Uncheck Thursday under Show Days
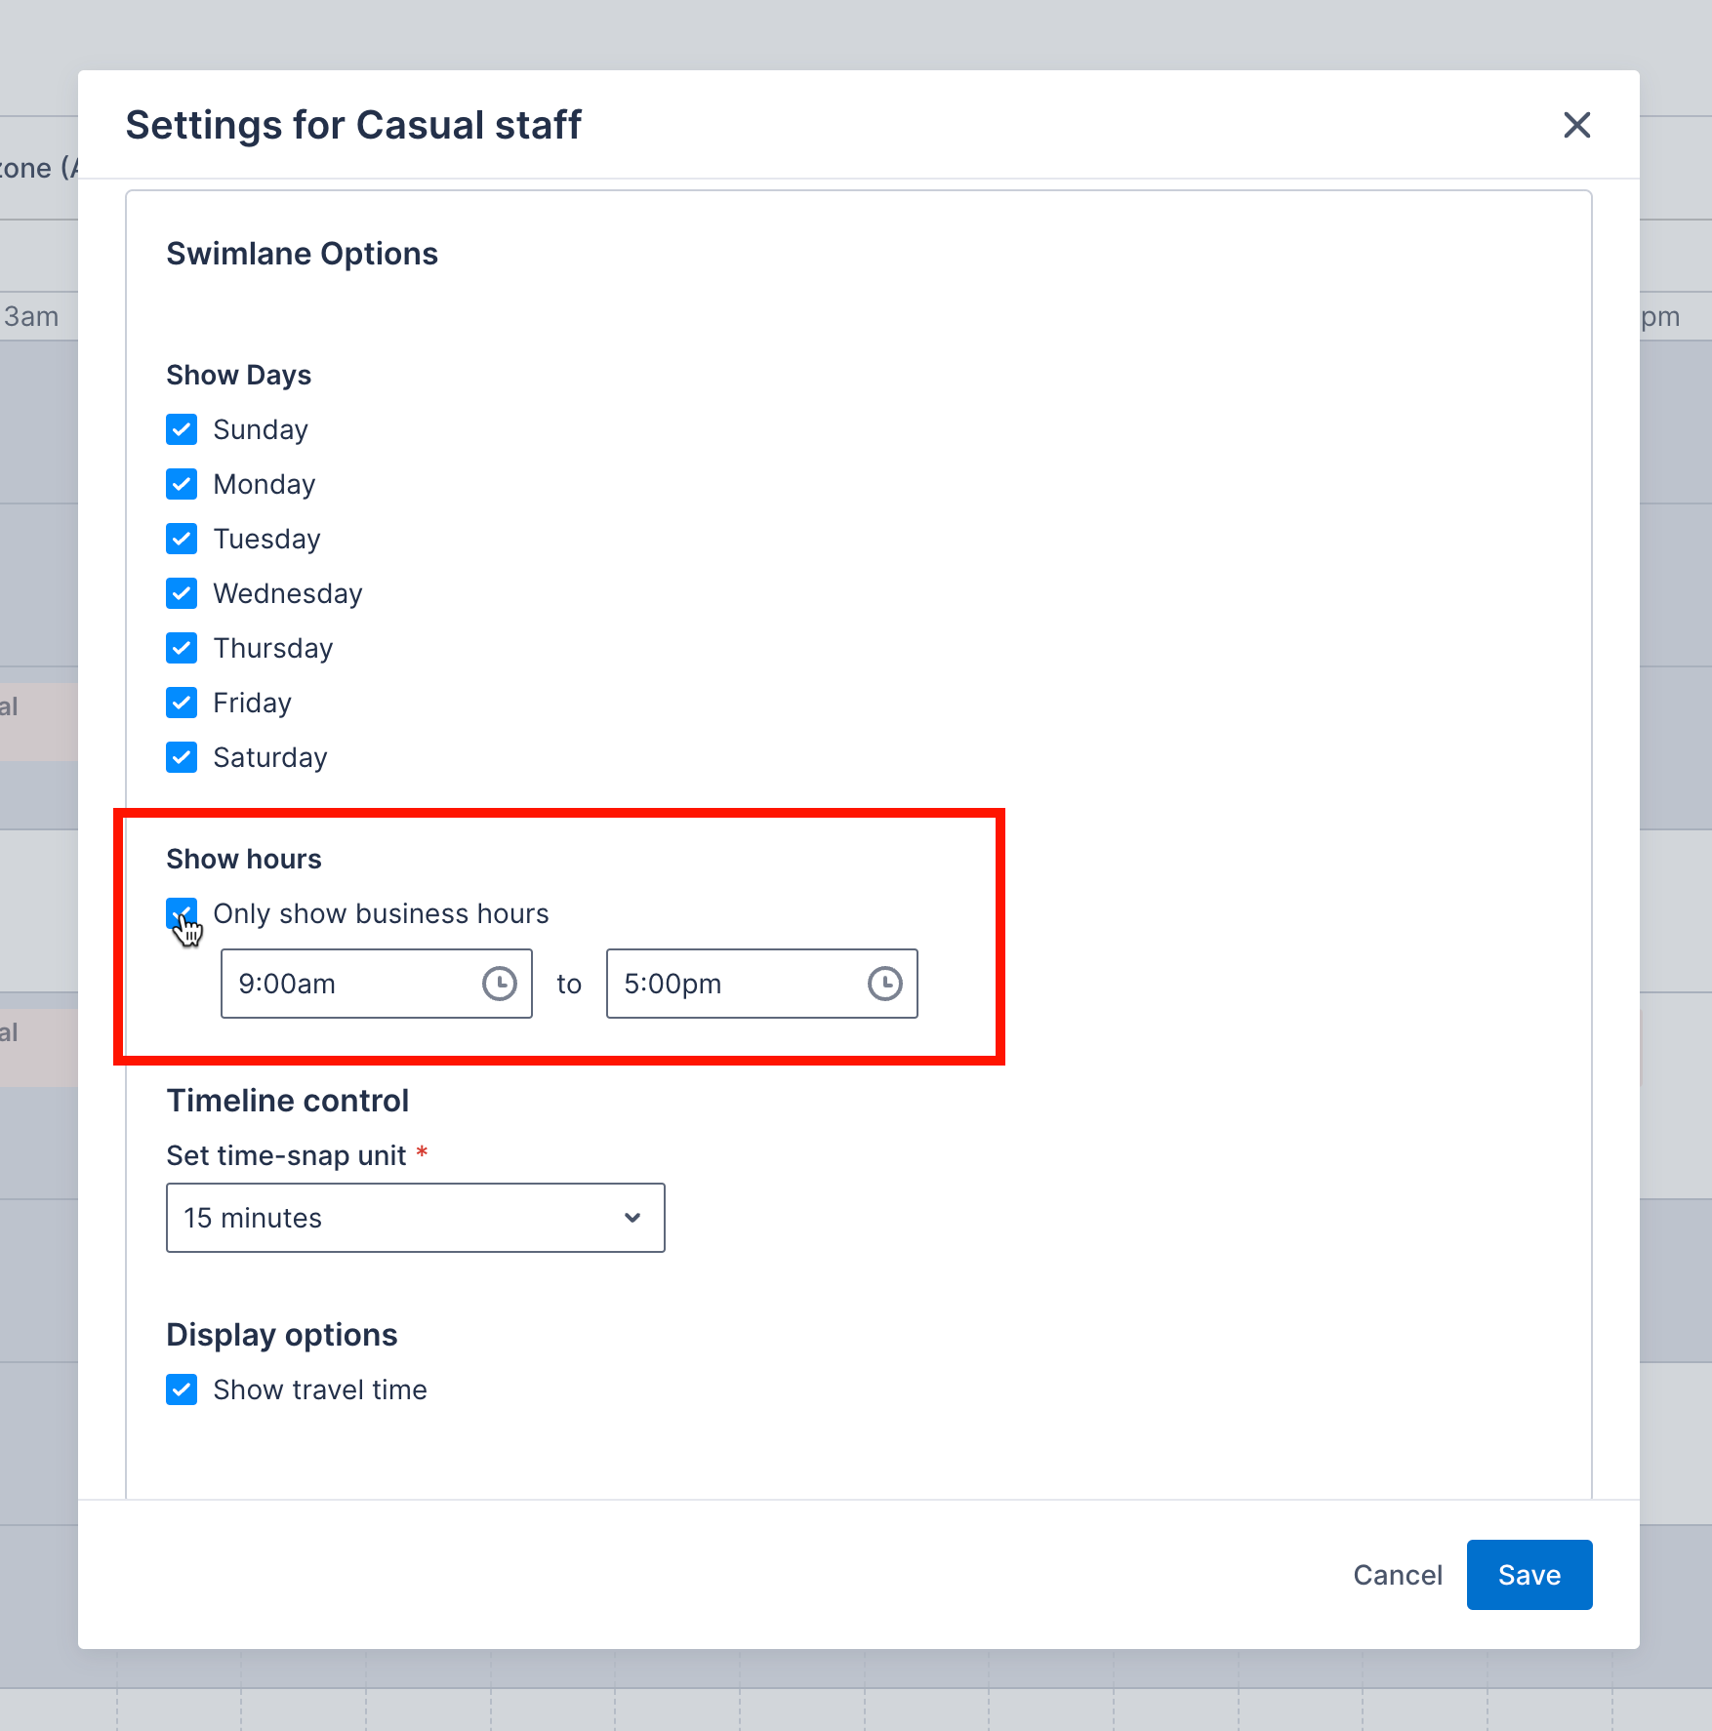The width and height of the screenshot is (1712, 1731). pyautogui.click(x=182, y=648)
